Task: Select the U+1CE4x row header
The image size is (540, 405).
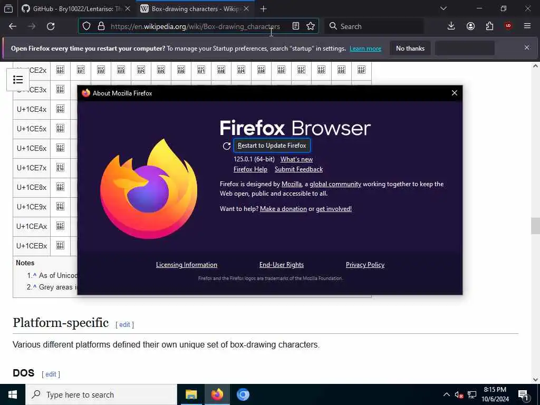Action: (x=32, y=109)
